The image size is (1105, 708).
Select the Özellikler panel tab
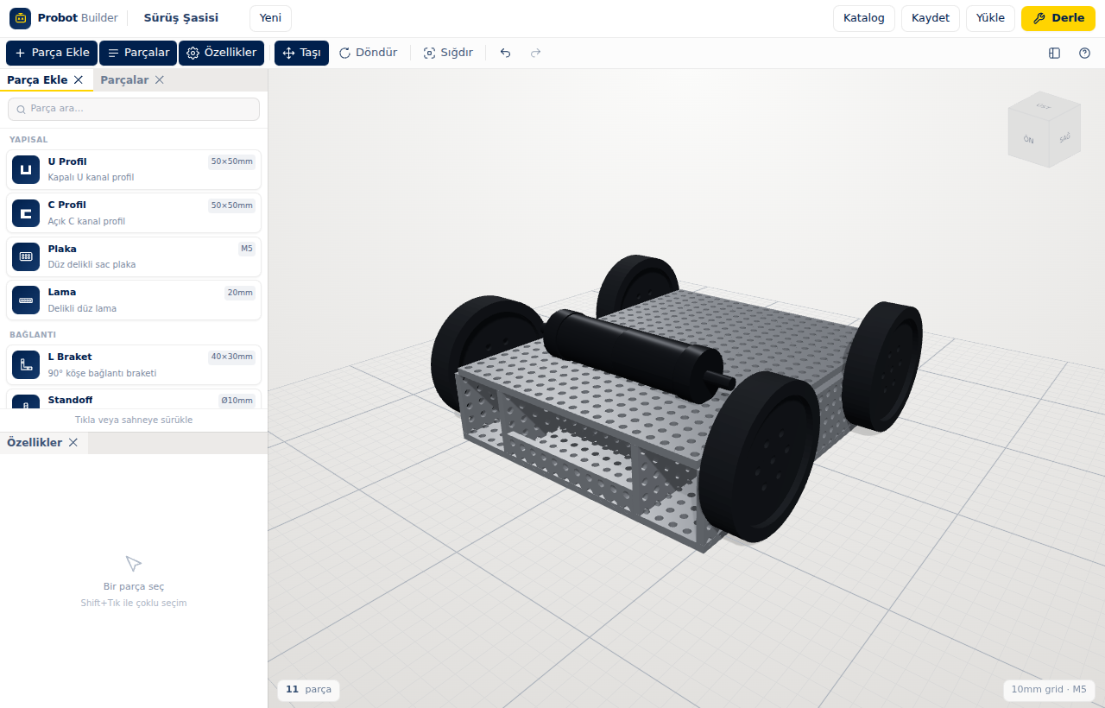click(x=35, y=443)
